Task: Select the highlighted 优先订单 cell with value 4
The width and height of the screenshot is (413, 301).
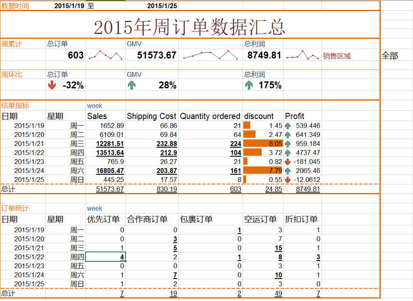Action: click(x=105, y=257)
